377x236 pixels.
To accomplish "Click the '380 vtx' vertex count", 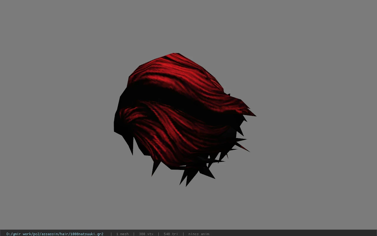I will point(146,234).
